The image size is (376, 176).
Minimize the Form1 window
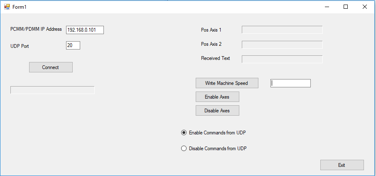pos(327,7)
